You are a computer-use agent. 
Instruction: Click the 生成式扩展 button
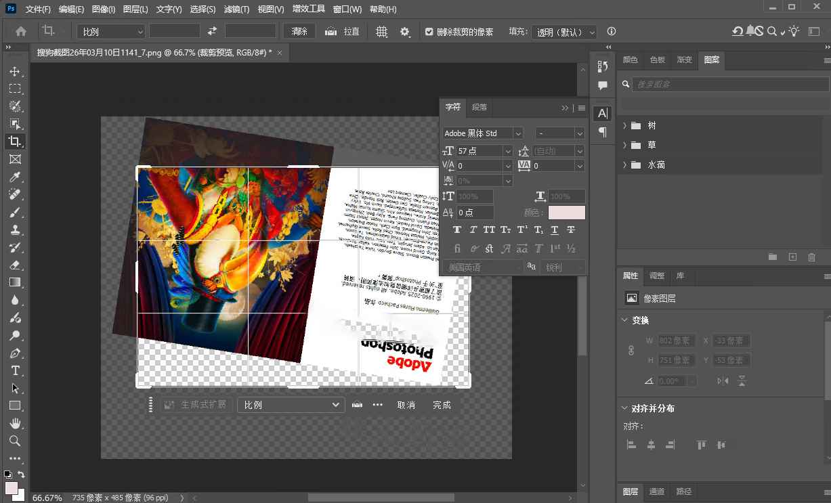click(196, 405)
